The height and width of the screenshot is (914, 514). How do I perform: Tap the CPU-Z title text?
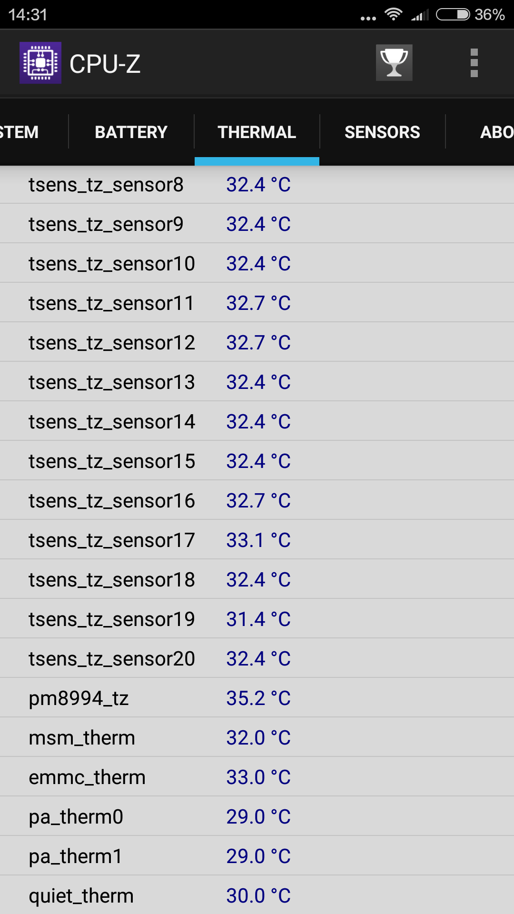click(x=105, y=64)
